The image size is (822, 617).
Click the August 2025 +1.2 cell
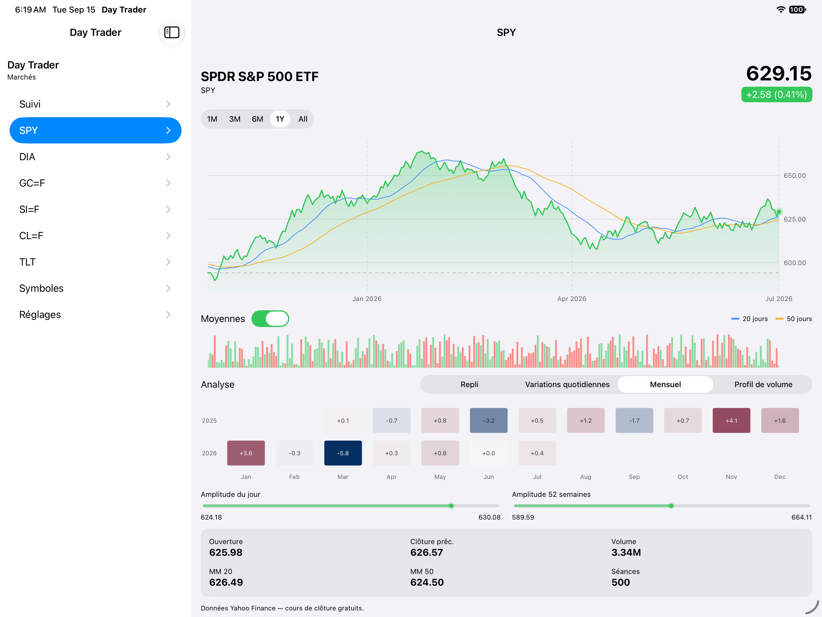point(586,421)
